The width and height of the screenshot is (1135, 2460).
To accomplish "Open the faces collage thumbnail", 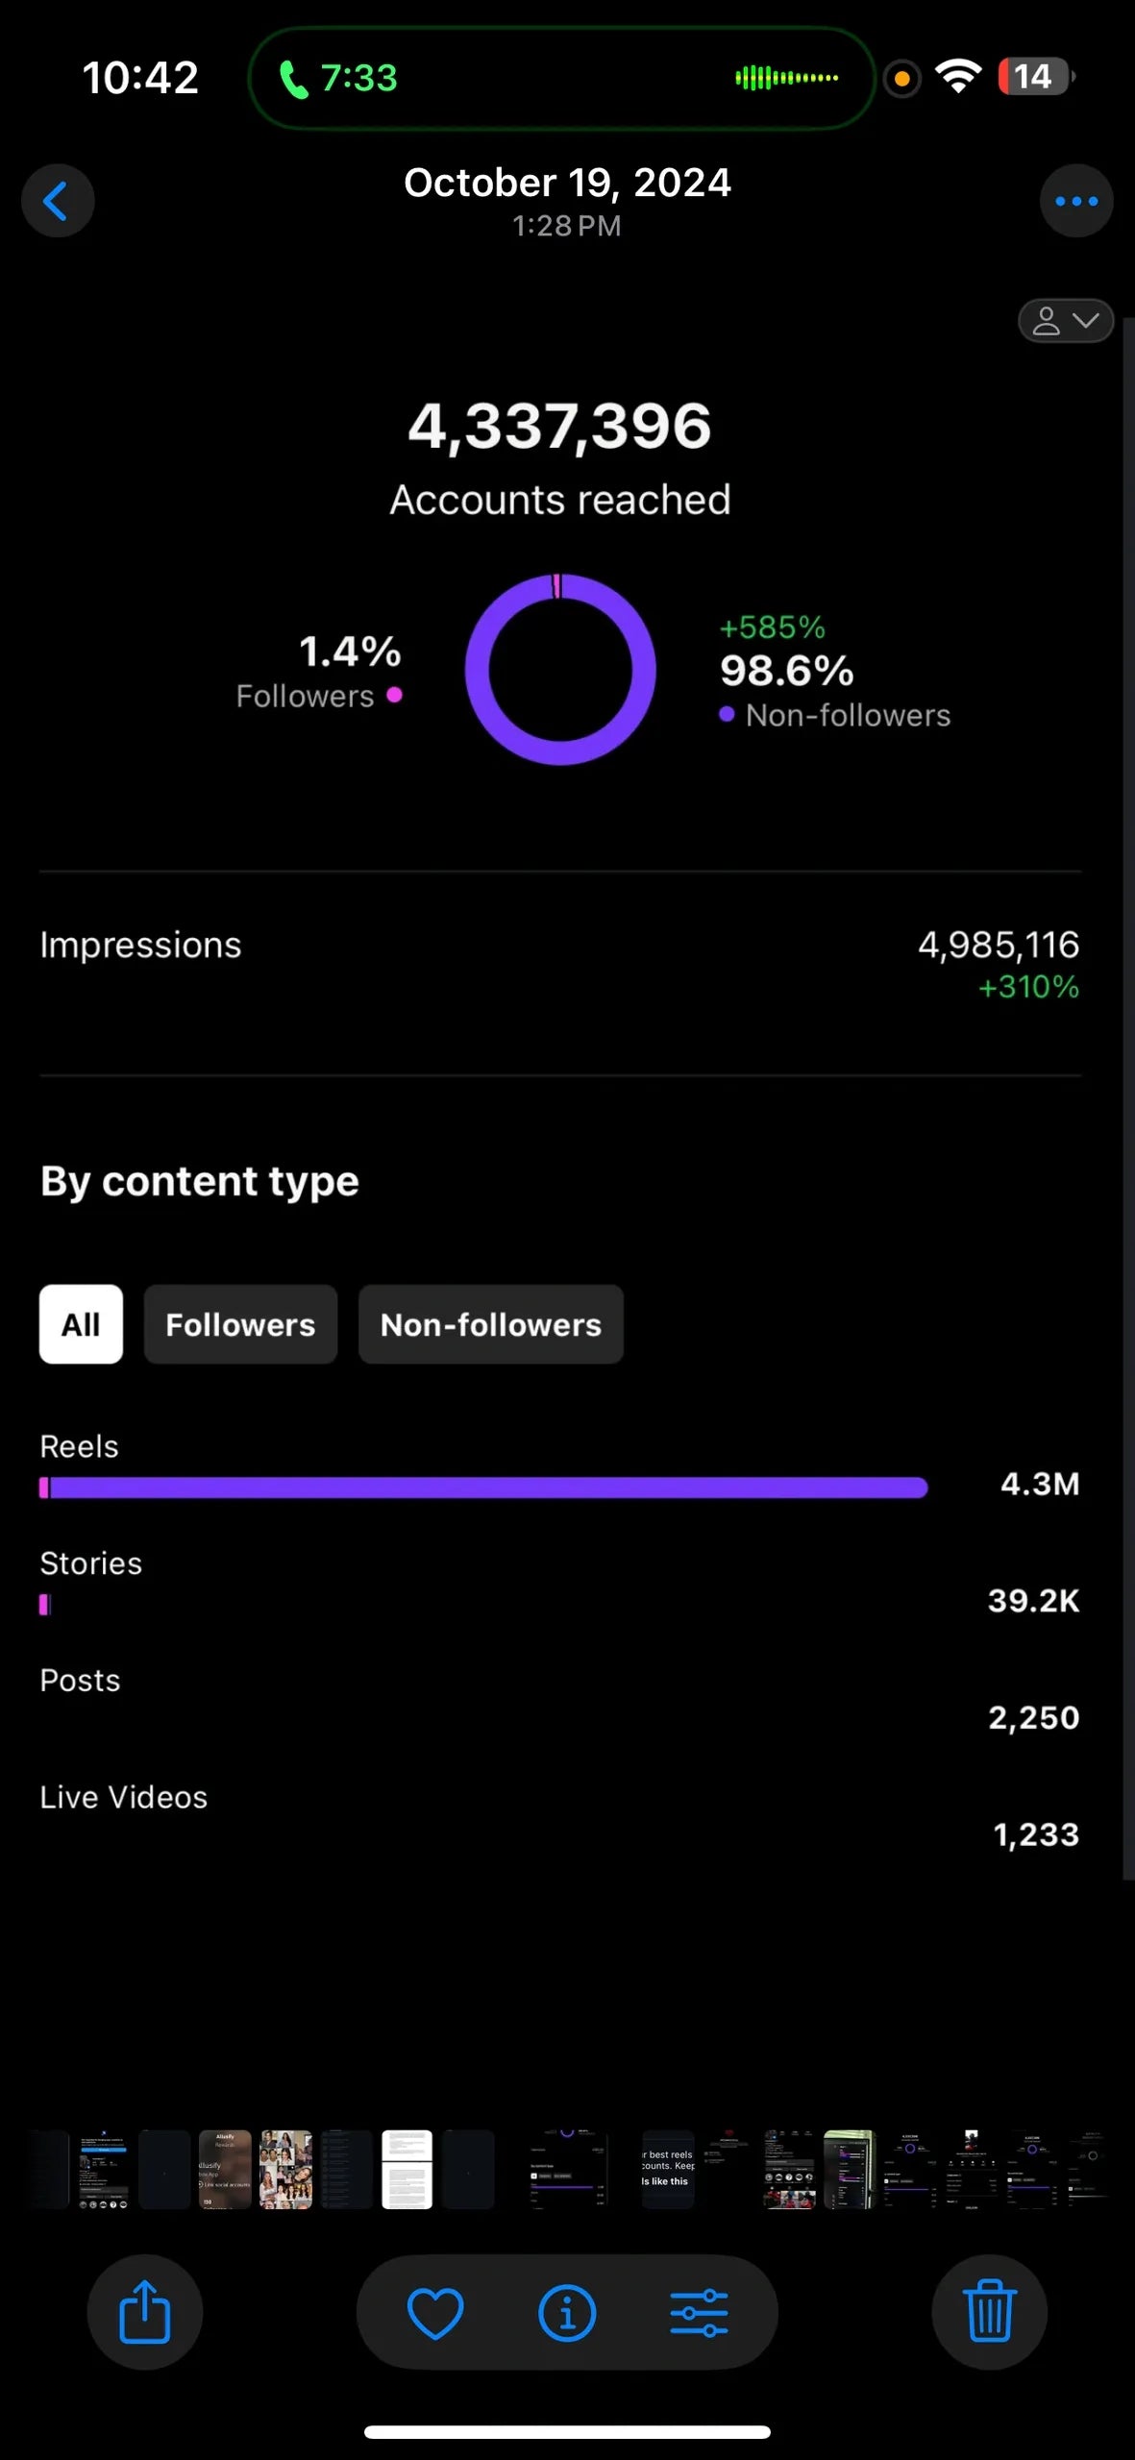I will (285, 2170).
